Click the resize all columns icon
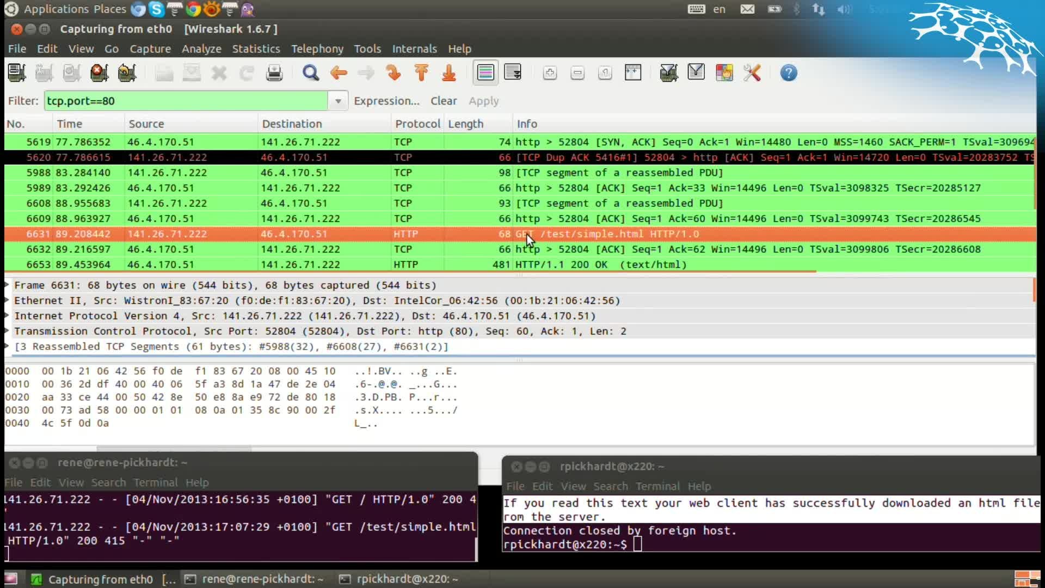The width and height of the screenshot is (1045, 588). pyautogui.click(x=633, y=72)
